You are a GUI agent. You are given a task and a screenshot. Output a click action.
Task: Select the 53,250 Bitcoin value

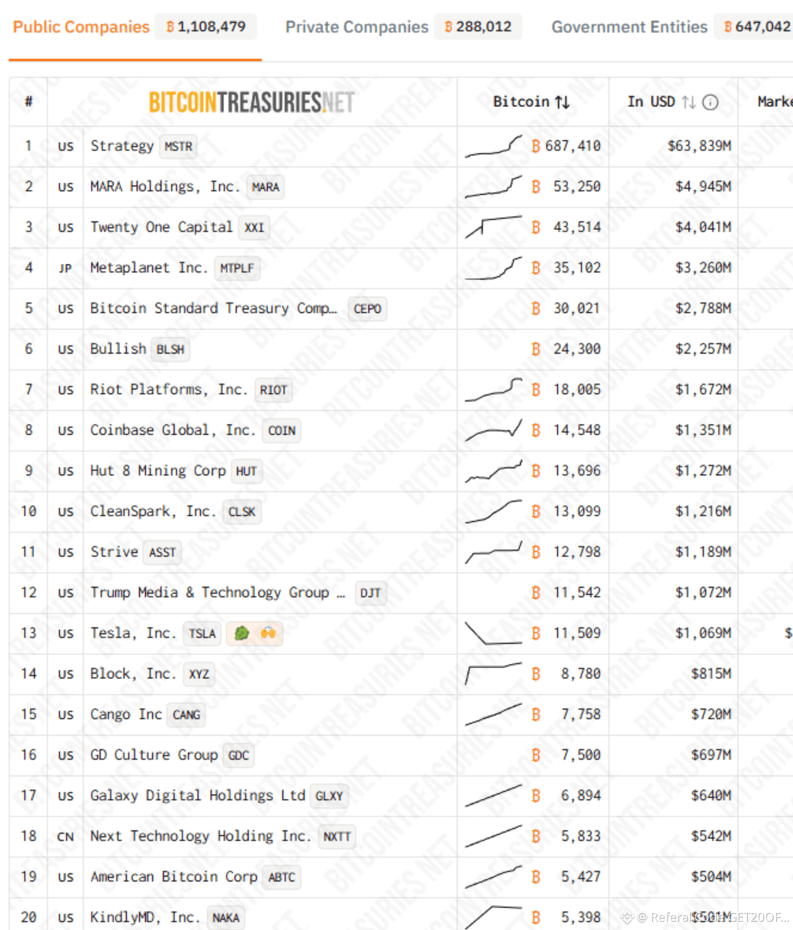pos(577,187)
